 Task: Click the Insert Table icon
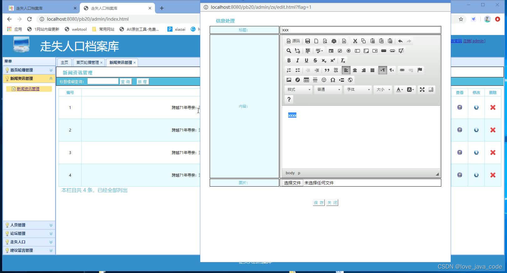click(x=306, y=80)
